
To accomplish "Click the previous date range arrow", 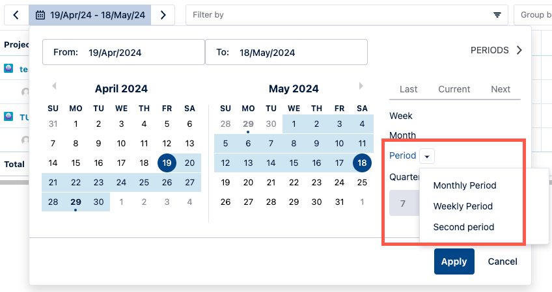I will click(16, 14).
